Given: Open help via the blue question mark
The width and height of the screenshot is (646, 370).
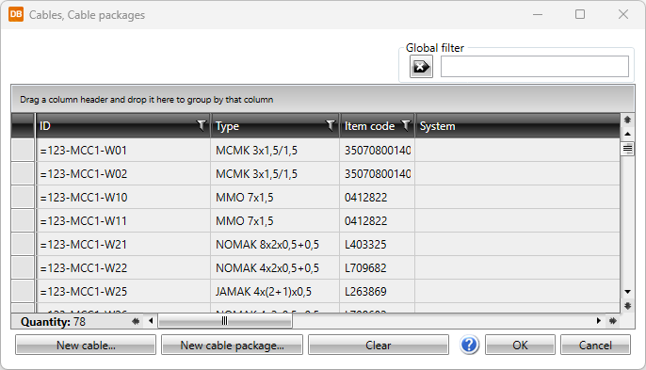Looking at the screenshot, I should (x=469, y=345).
